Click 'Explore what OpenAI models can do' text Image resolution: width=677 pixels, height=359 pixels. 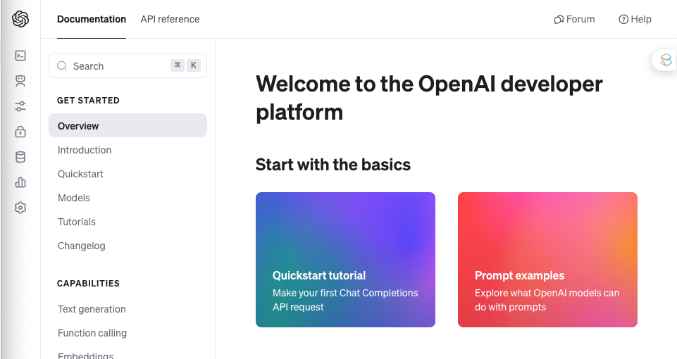[x=547, y=300]
